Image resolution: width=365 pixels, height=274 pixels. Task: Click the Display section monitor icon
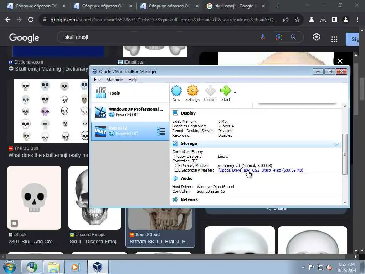(175, 113)
